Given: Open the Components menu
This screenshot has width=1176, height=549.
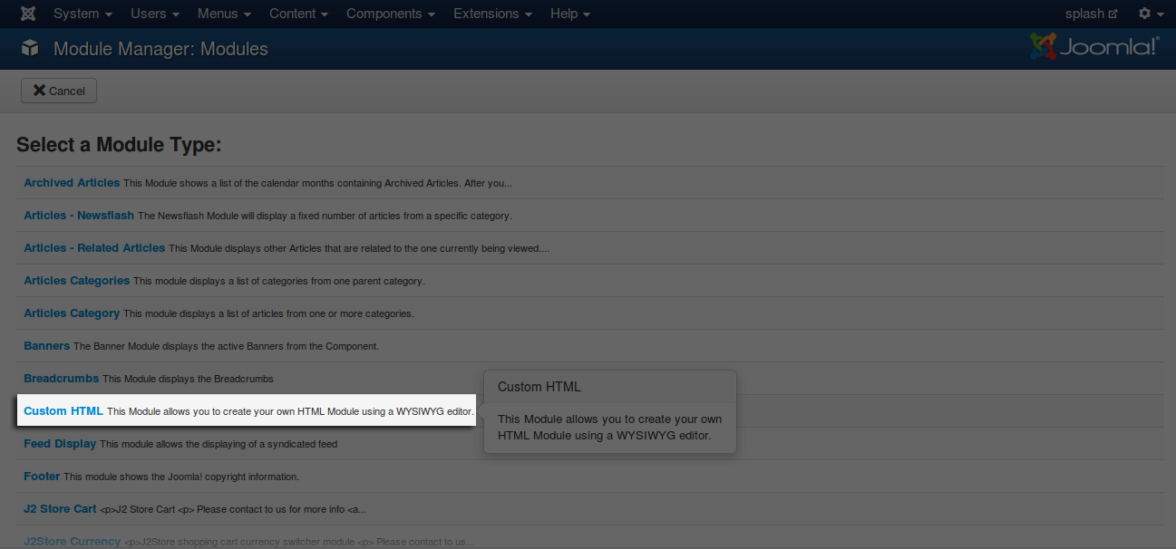Looking at the screenshot, I should point(390,14).
